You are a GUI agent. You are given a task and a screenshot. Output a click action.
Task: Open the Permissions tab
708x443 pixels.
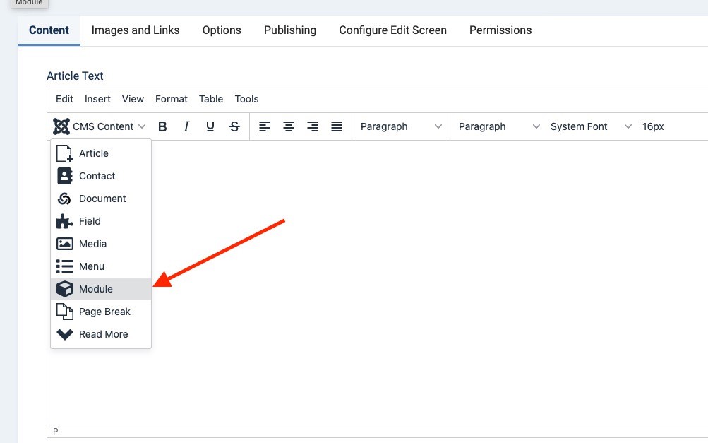coord(500,30)
